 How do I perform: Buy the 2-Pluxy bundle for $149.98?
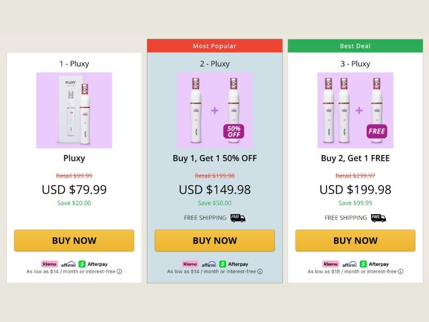[x=215, y=240]
